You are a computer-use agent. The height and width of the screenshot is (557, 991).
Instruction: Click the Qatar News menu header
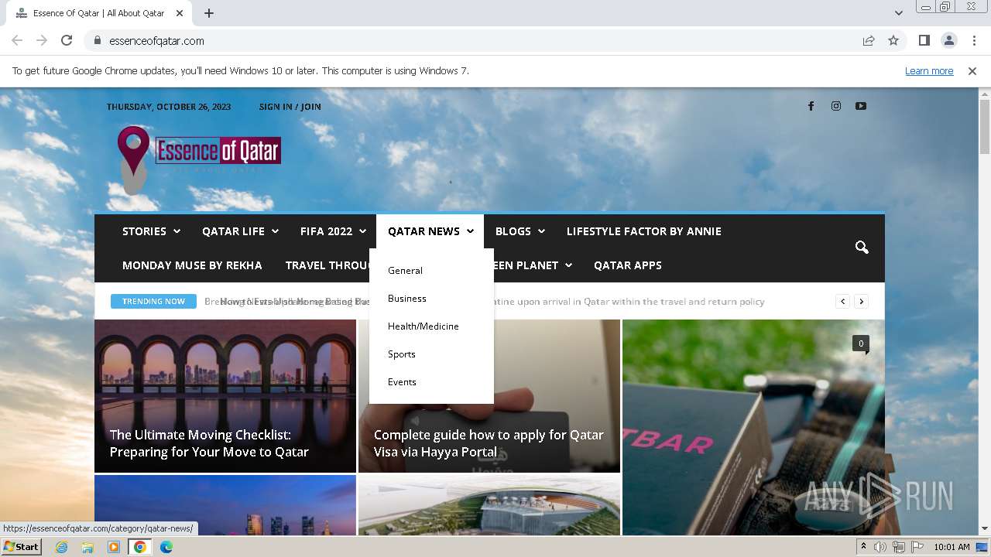coord(430,231)
